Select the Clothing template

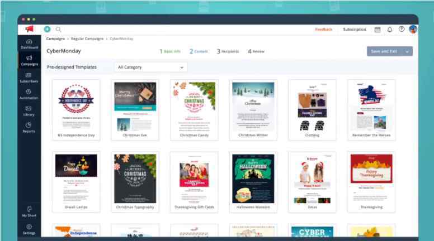pyautogui.click(x=312, y=110)
